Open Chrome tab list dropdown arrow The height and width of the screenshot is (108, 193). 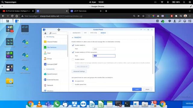coord(190,11)
